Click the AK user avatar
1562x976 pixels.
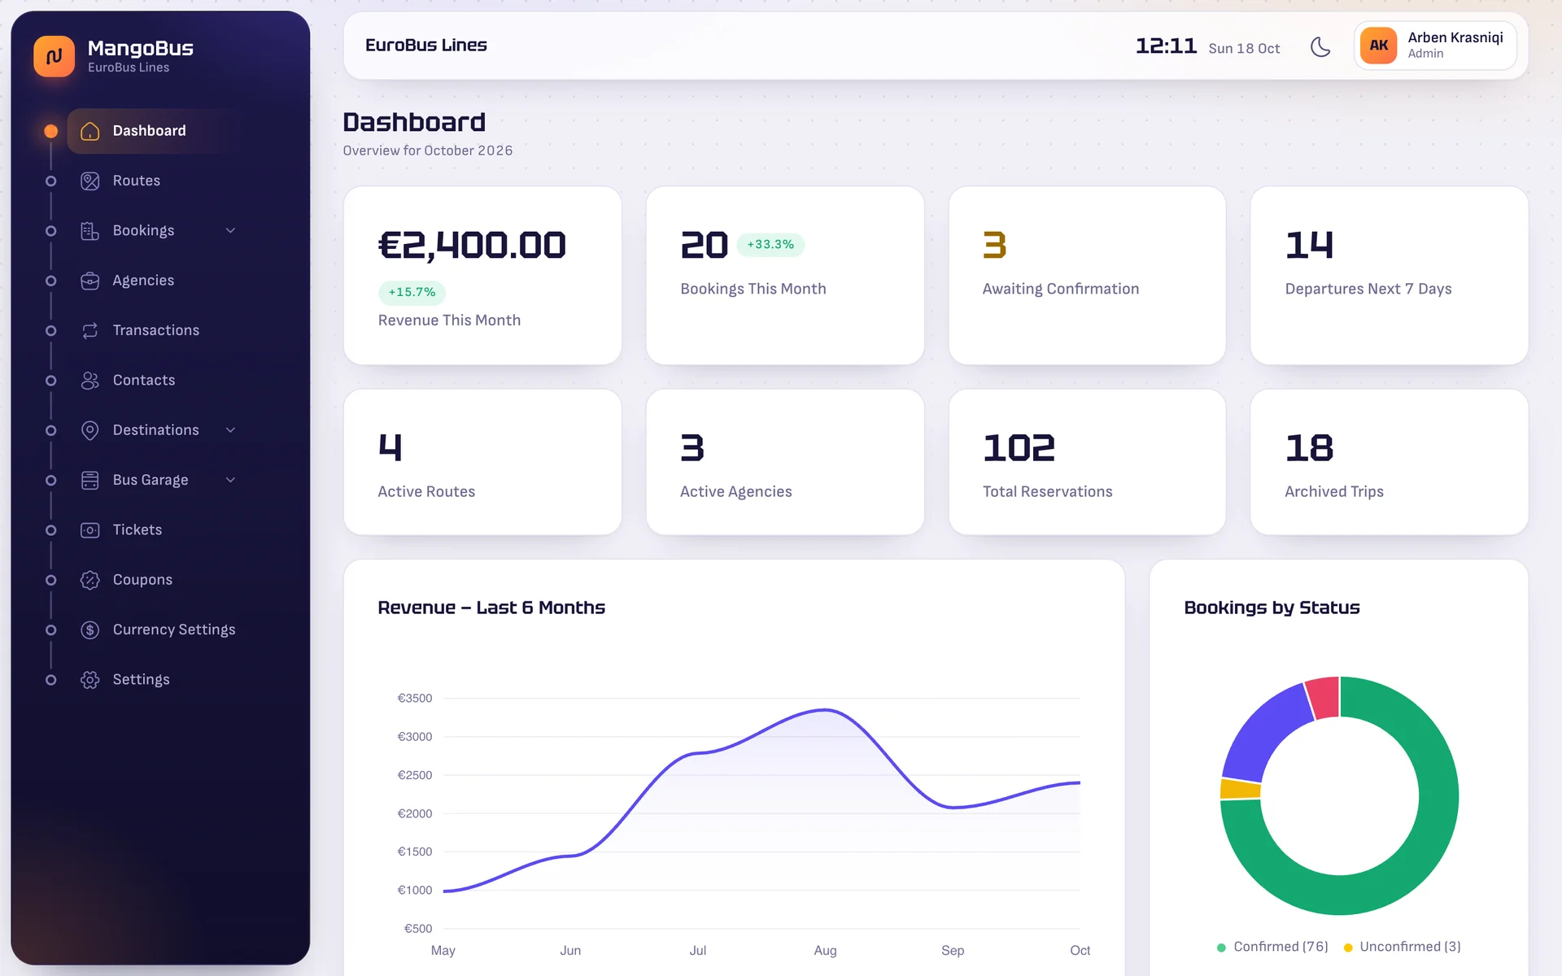[x=1379, y=46]
